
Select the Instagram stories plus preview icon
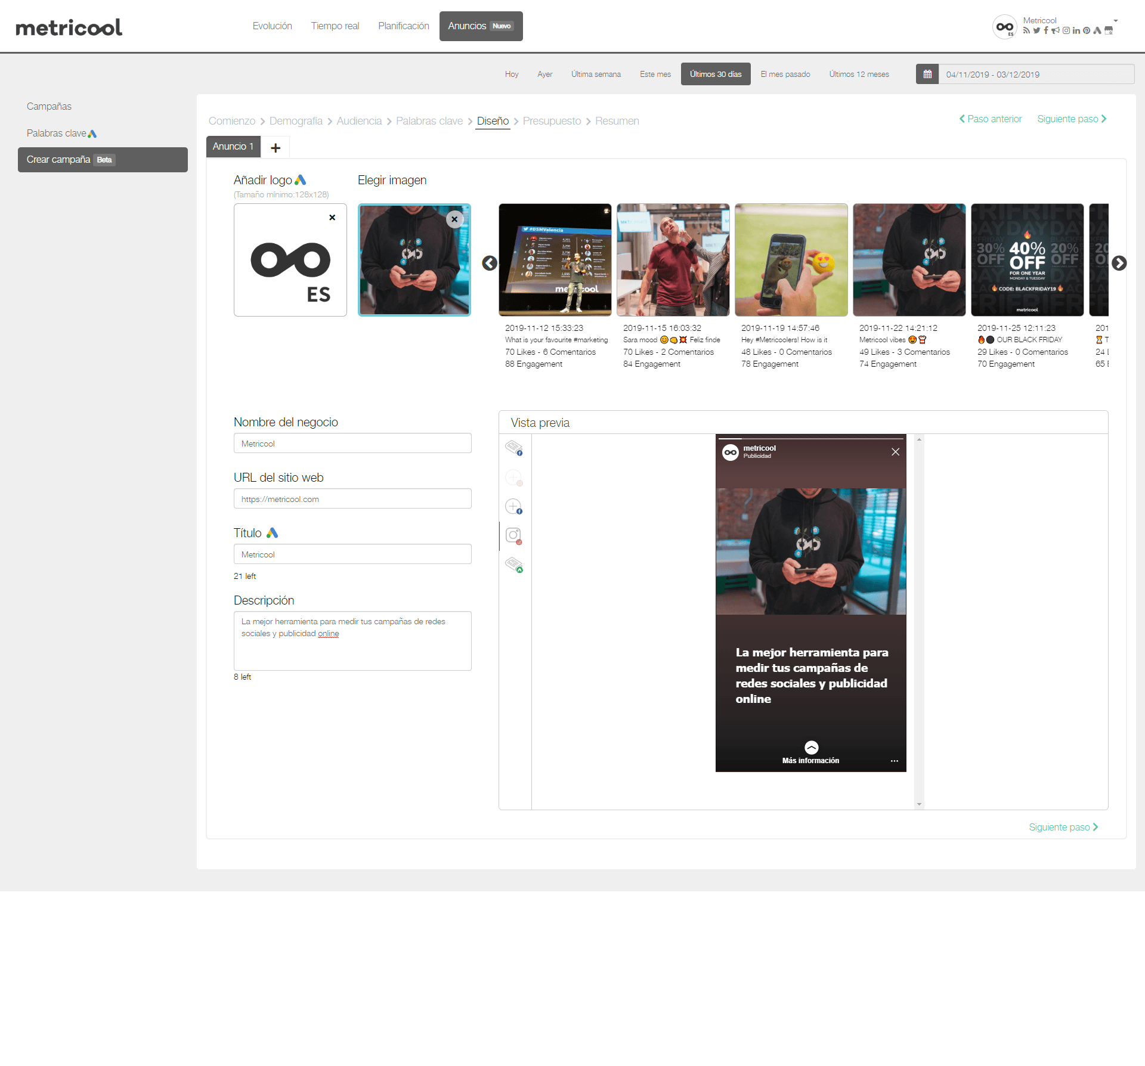[x=514, y=478]
